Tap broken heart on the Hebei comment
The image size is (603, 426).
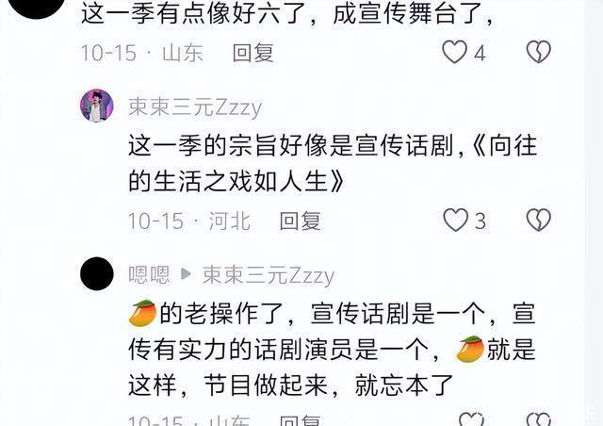pyautogui.click(x=538, y=221)
